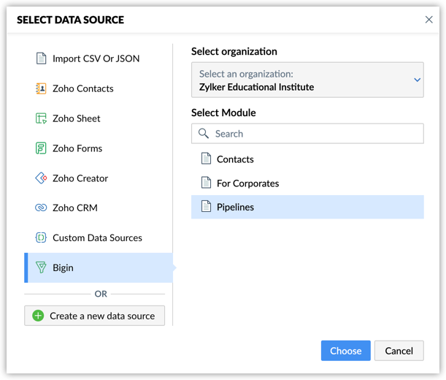Image resolution: width=446 pixels, height=380 pixels.
Task: Open the Select an organization dropdown
Action: coord(307,80)
